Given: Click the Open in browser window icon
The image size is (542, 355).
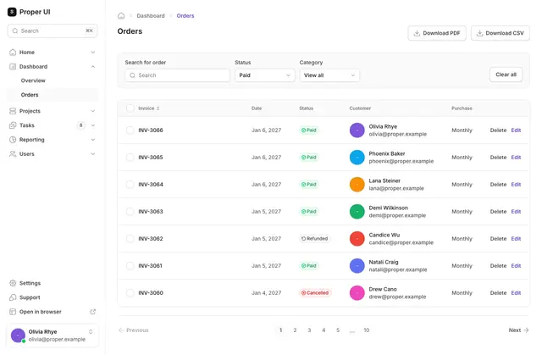Looking at the screenshot, I should tap(13, 312).
